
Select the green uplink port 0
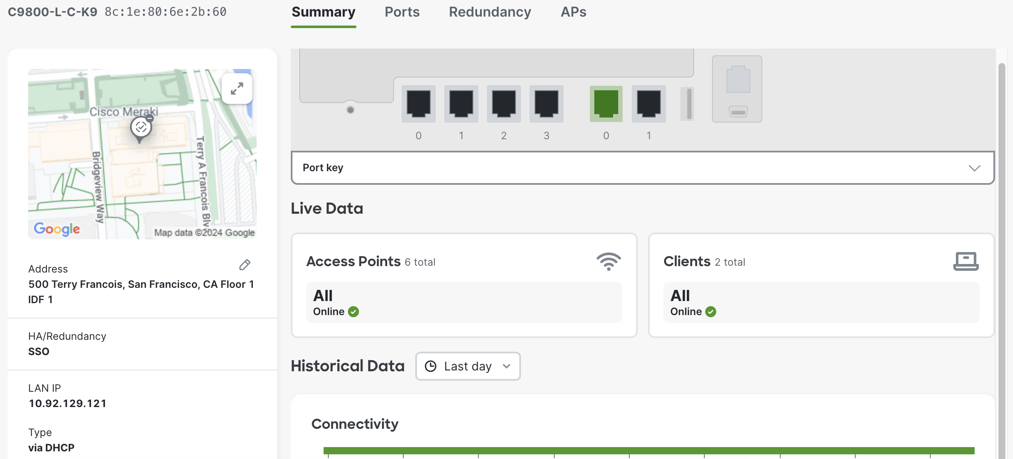tap(606, 103)
